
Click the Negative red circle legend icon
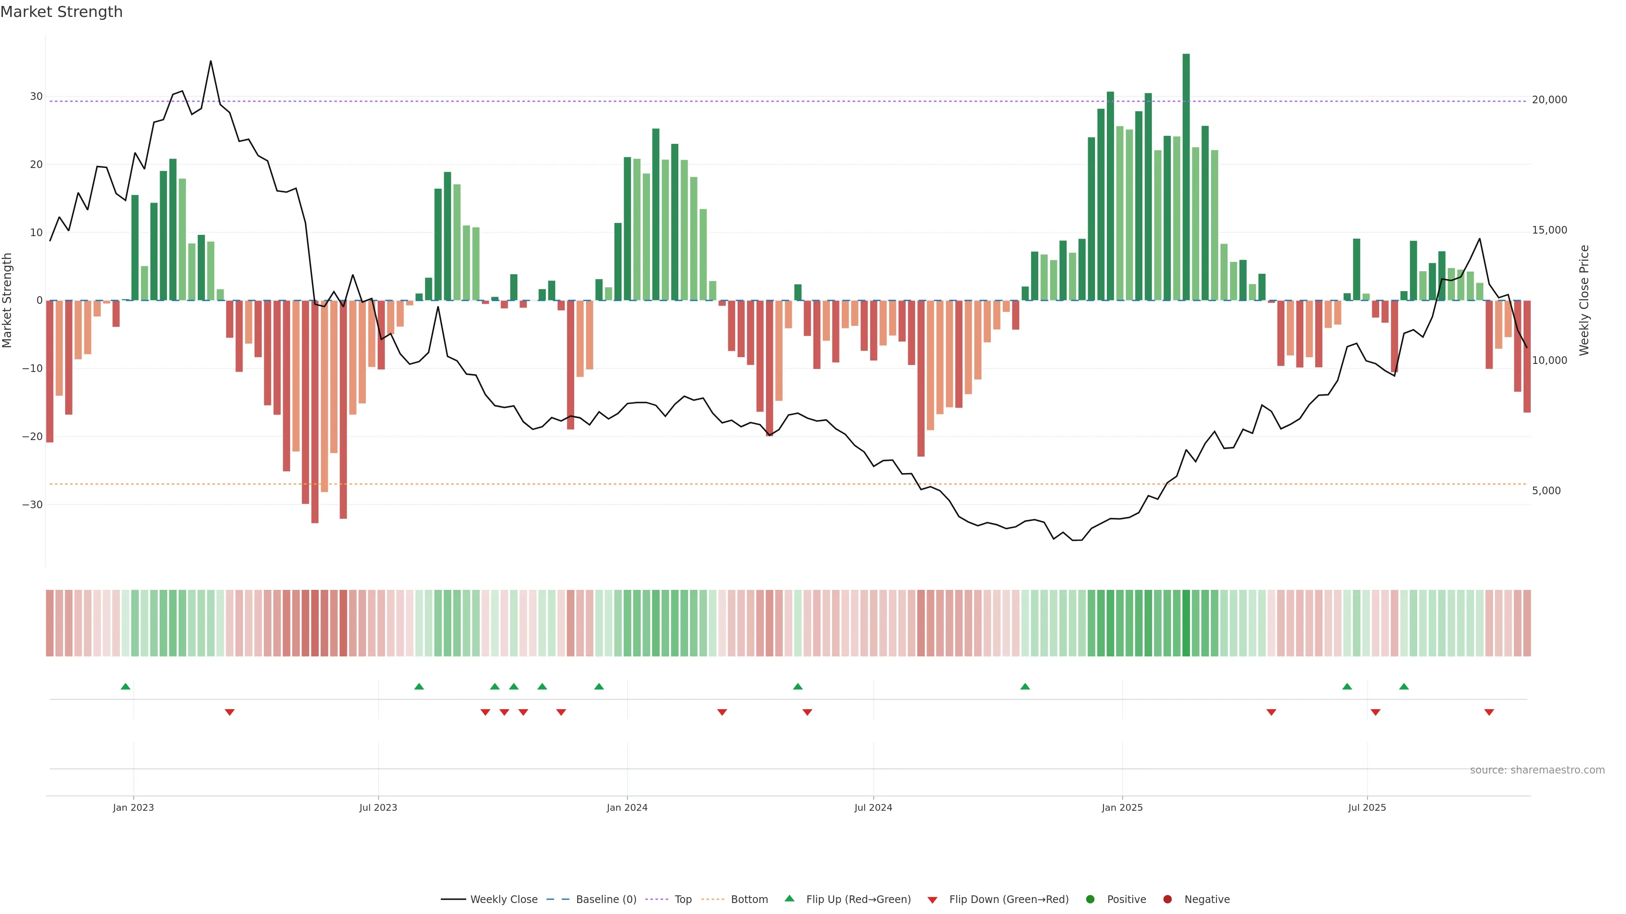(1167, 900)
